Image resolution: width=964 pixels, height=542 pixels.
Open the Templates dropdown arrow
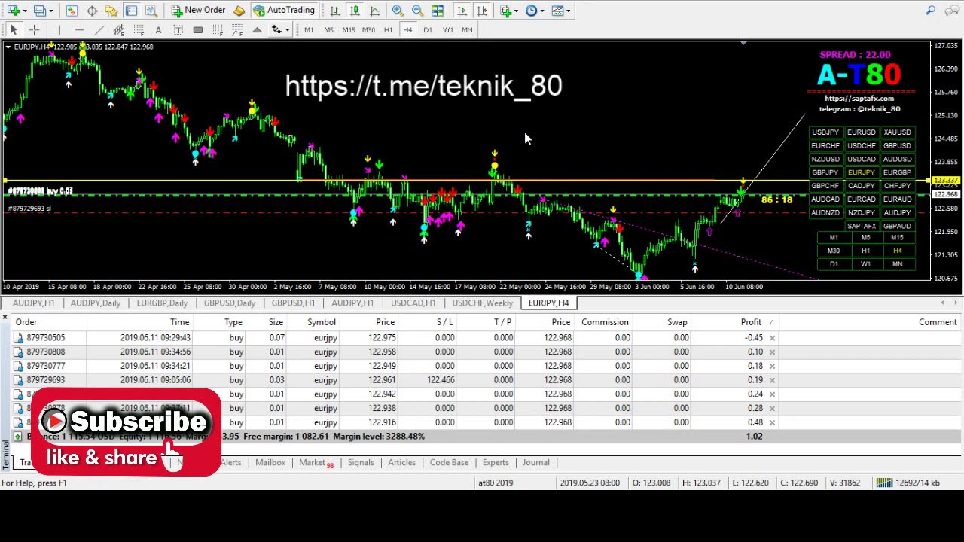point(569,11)
